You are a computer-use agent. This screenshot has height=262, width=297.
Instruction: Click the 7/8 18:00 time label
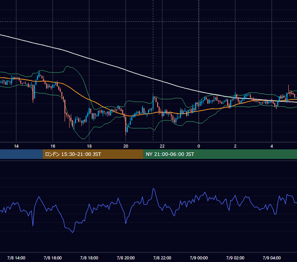point(89,258)
